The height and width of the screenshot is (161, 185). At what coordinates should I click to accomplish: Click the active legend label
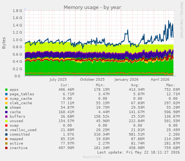point(16,143)
